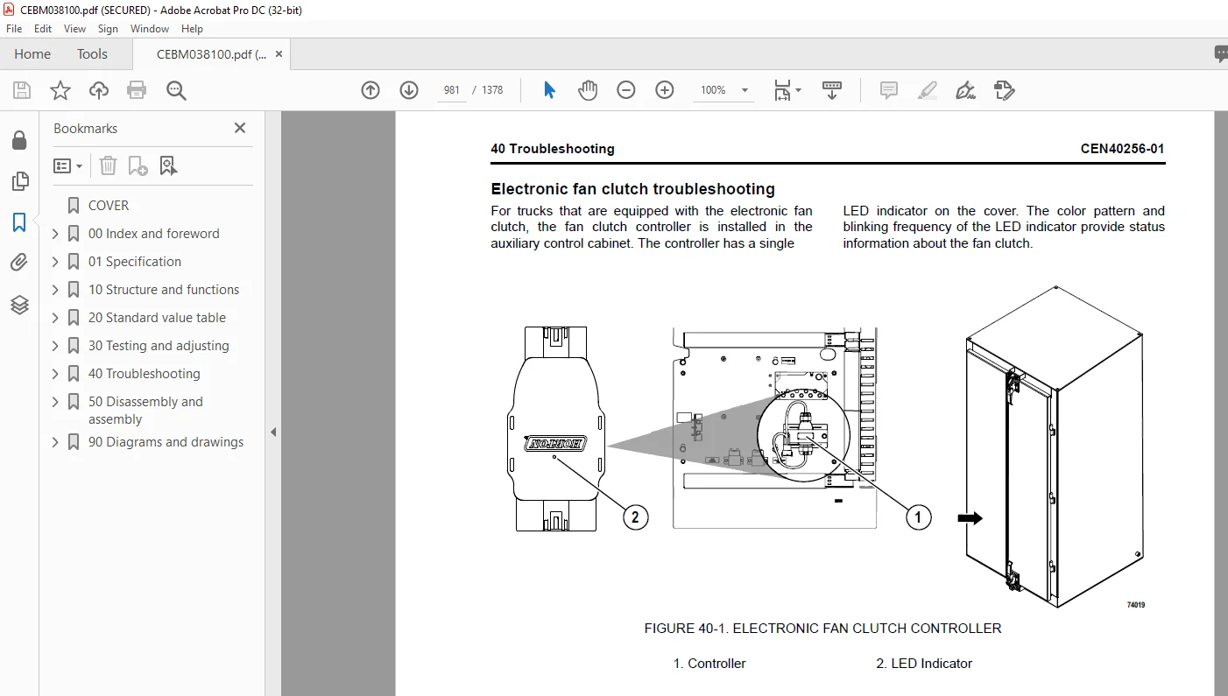Open security lock panel

(19, 140)
